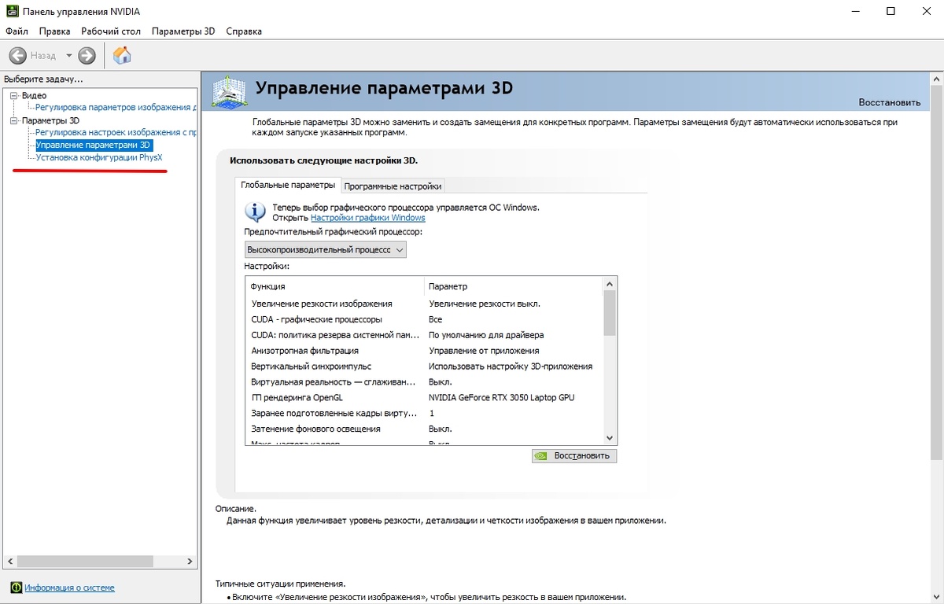Click task tree horizontal scrollbar right arrow

tap(190, 562)
